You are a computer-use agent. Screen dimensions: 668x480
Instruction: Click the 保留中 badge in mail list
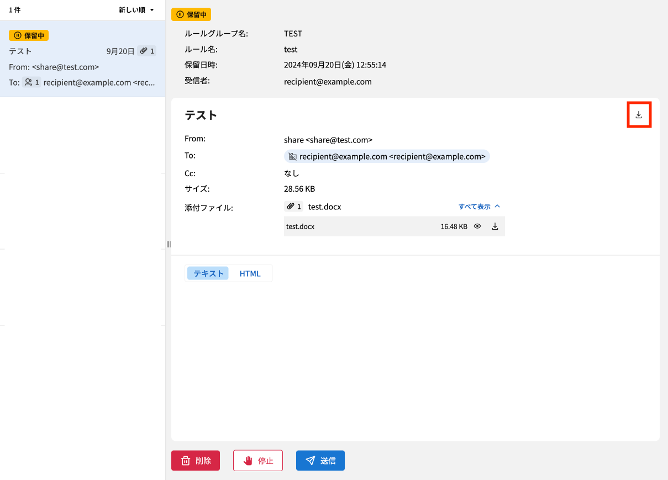[x=29, y=35]
